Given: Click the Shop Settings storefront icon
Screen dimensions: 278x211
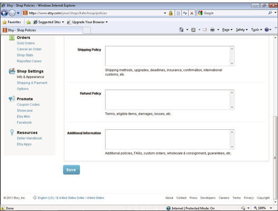Looking at the screenshot, I should [12, 71].
